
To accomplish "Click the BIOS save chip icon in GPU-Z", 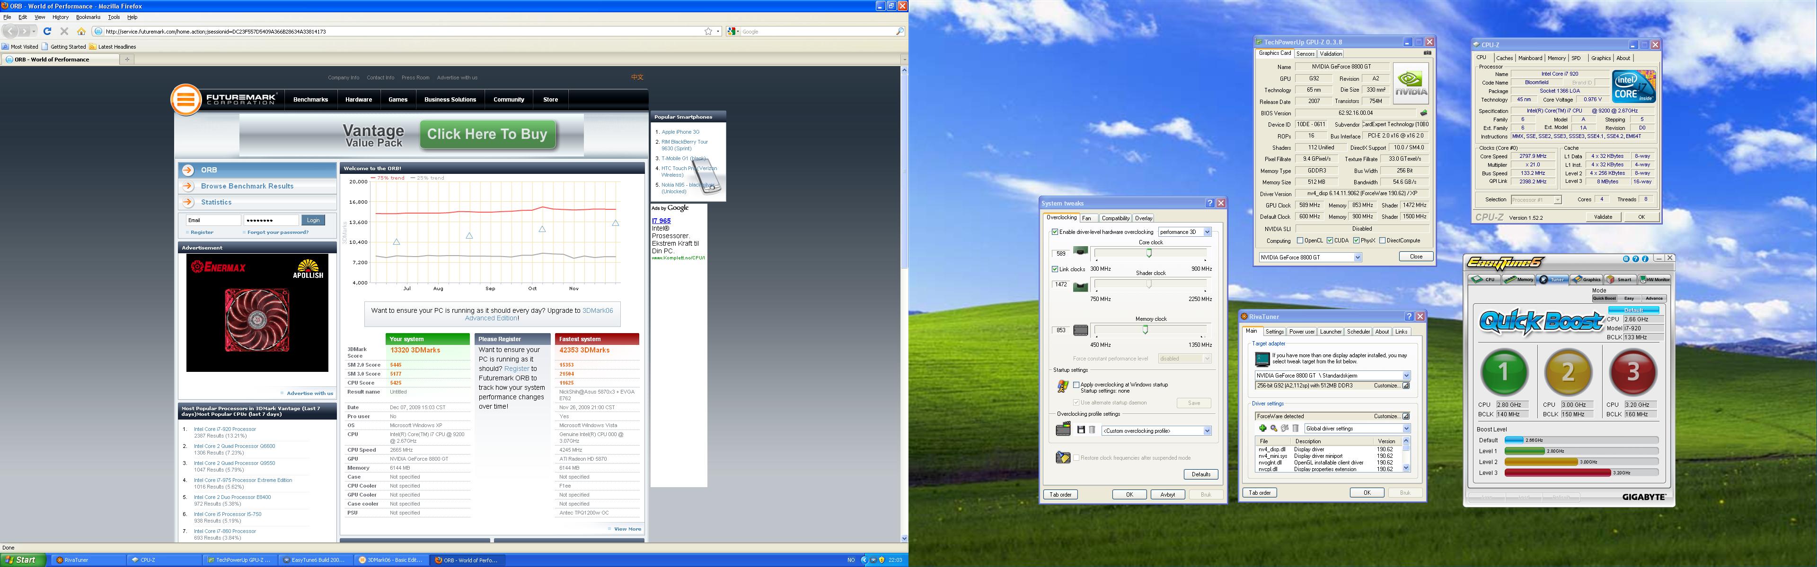I will pyautogui.click(x=1423, y=113).
